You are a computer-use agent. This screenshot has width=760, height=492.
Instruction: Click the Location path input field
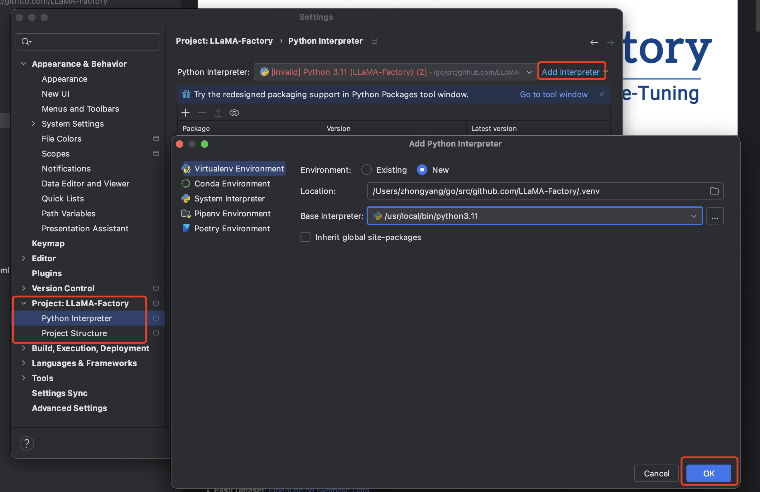coord(511,191)
